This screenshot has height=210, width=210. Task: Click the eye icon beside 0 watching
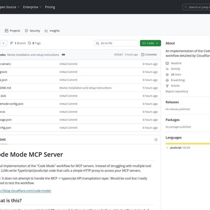click(x=167, y=80)
